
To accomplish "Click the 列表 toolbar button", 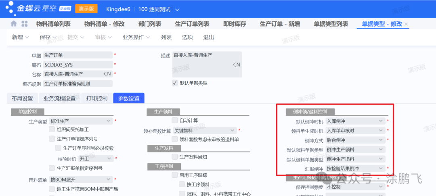I will (166, 38).
